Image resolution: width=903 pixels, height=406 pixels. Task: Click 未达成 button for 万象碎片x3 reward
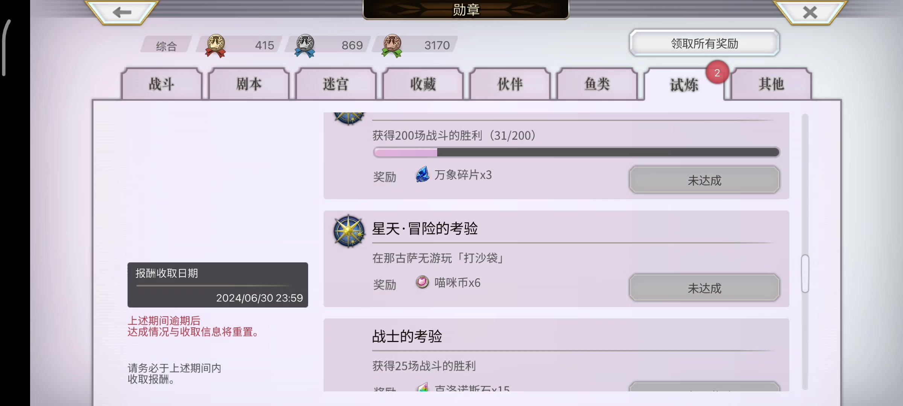(x=704, y=180)
